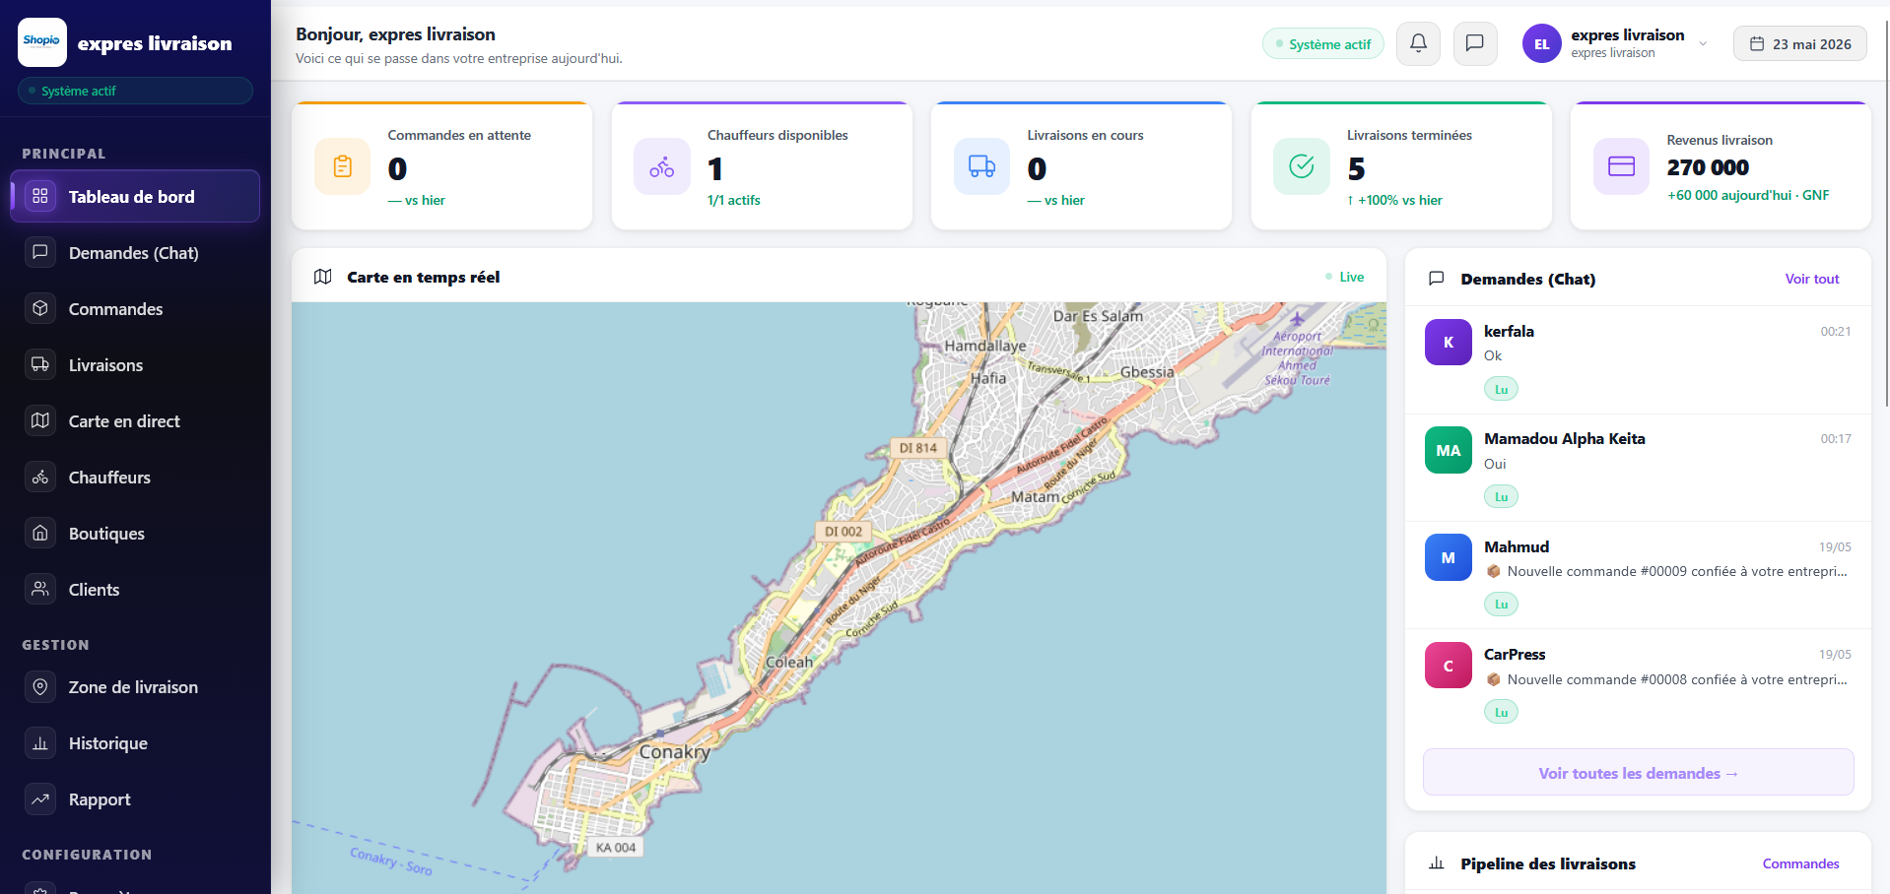This screenshot has width=1890, height=894.
Task: Open Carte en direct page
Action: [135, 421]
